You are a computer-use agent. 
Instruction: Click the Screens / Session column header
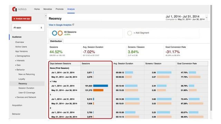[x=153, y=63]
